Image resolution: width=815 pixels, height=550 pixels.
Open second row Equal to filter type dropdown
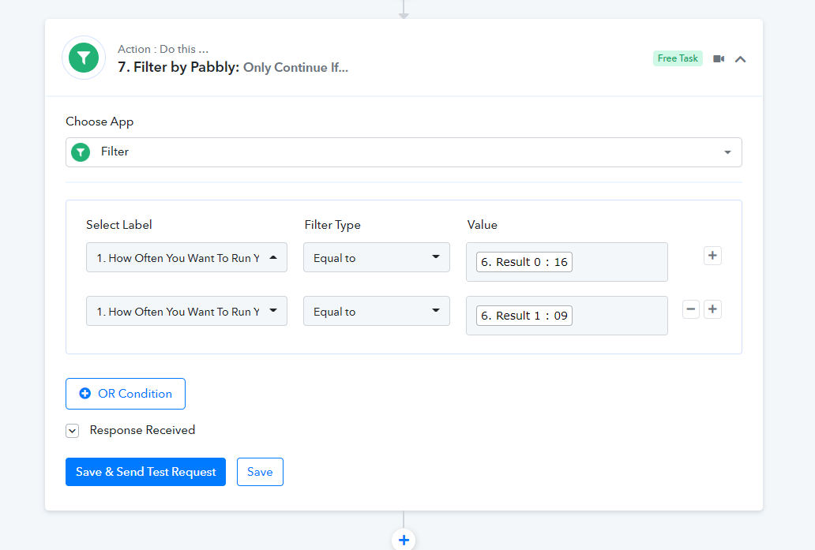(377, 311)
